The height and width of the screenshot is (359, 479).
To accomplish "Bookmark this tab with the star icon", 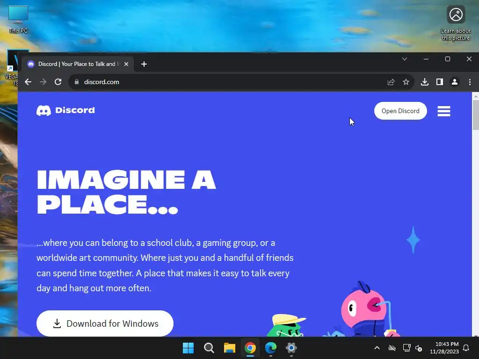I will [x=406, y=82].
